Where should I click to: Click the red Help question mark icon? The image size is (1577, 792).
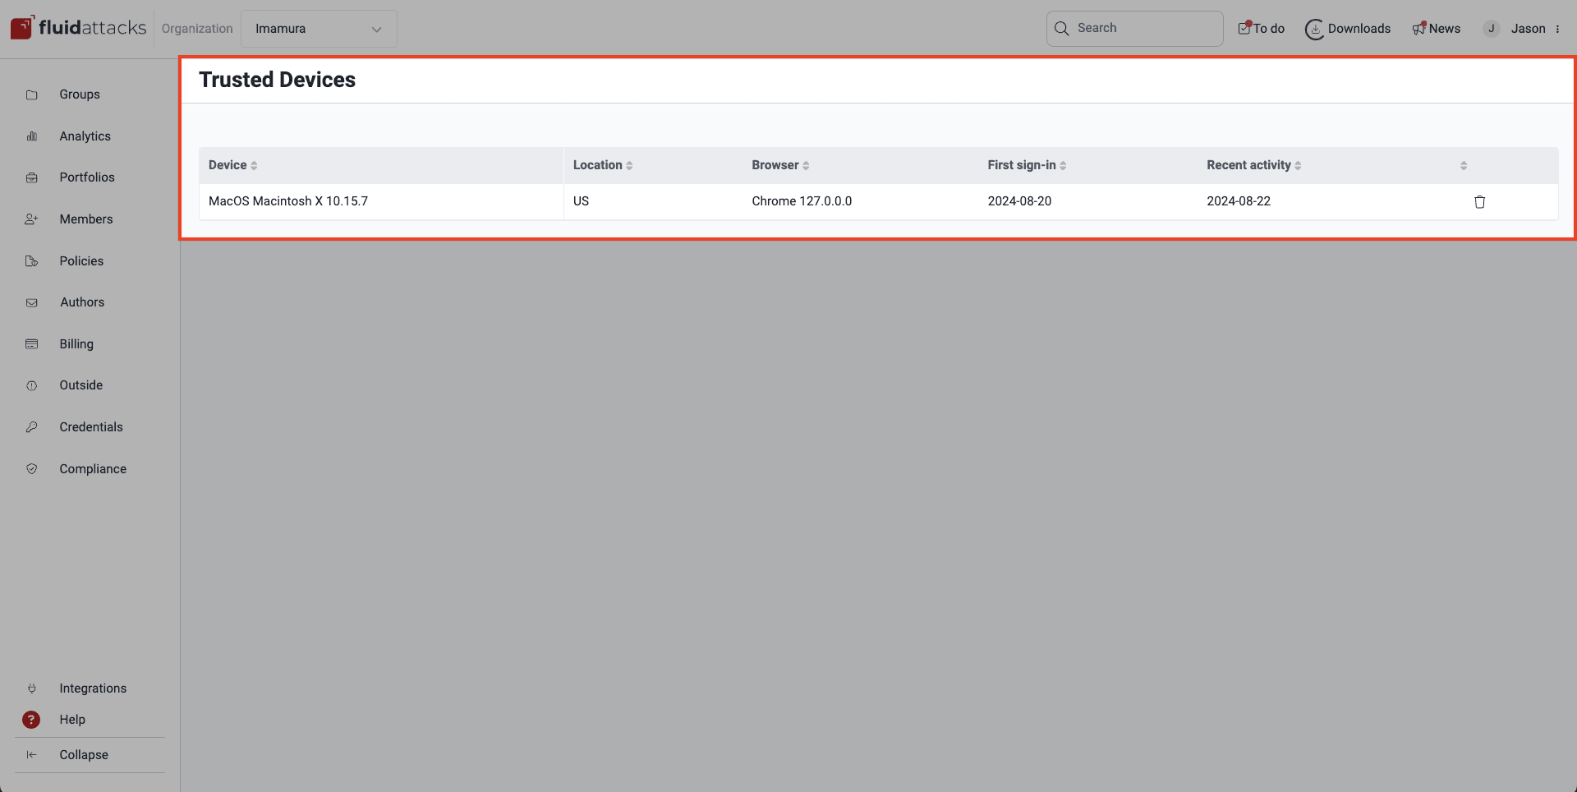click(31, 720)
